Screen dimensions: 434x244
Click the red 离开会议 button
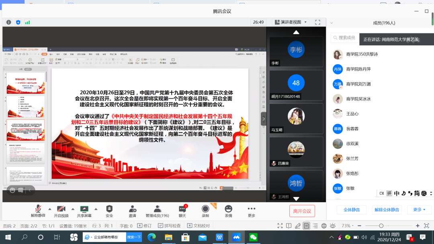[x=302, y=211]
